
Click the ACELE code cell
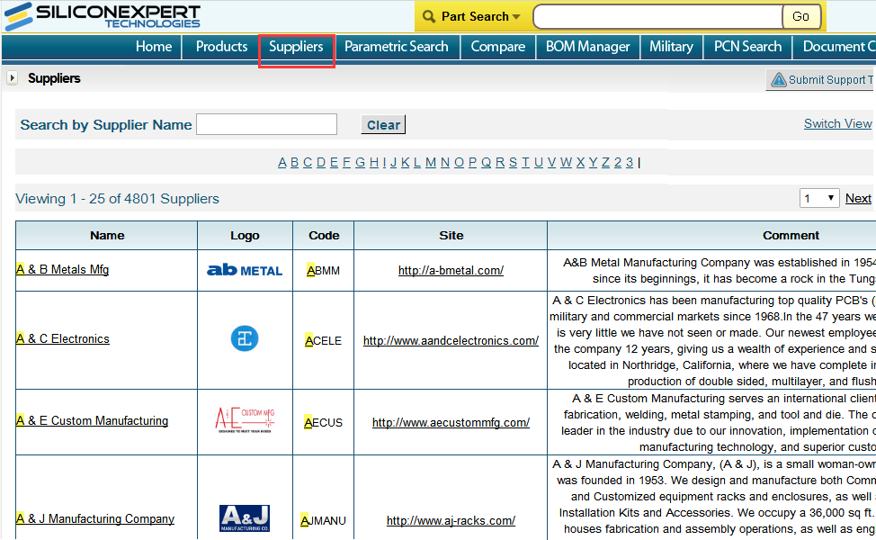click(x=324, y=340)
